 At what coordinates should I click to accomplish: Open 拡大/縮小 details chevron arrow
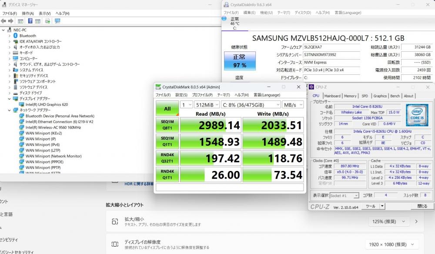point(416,221)
